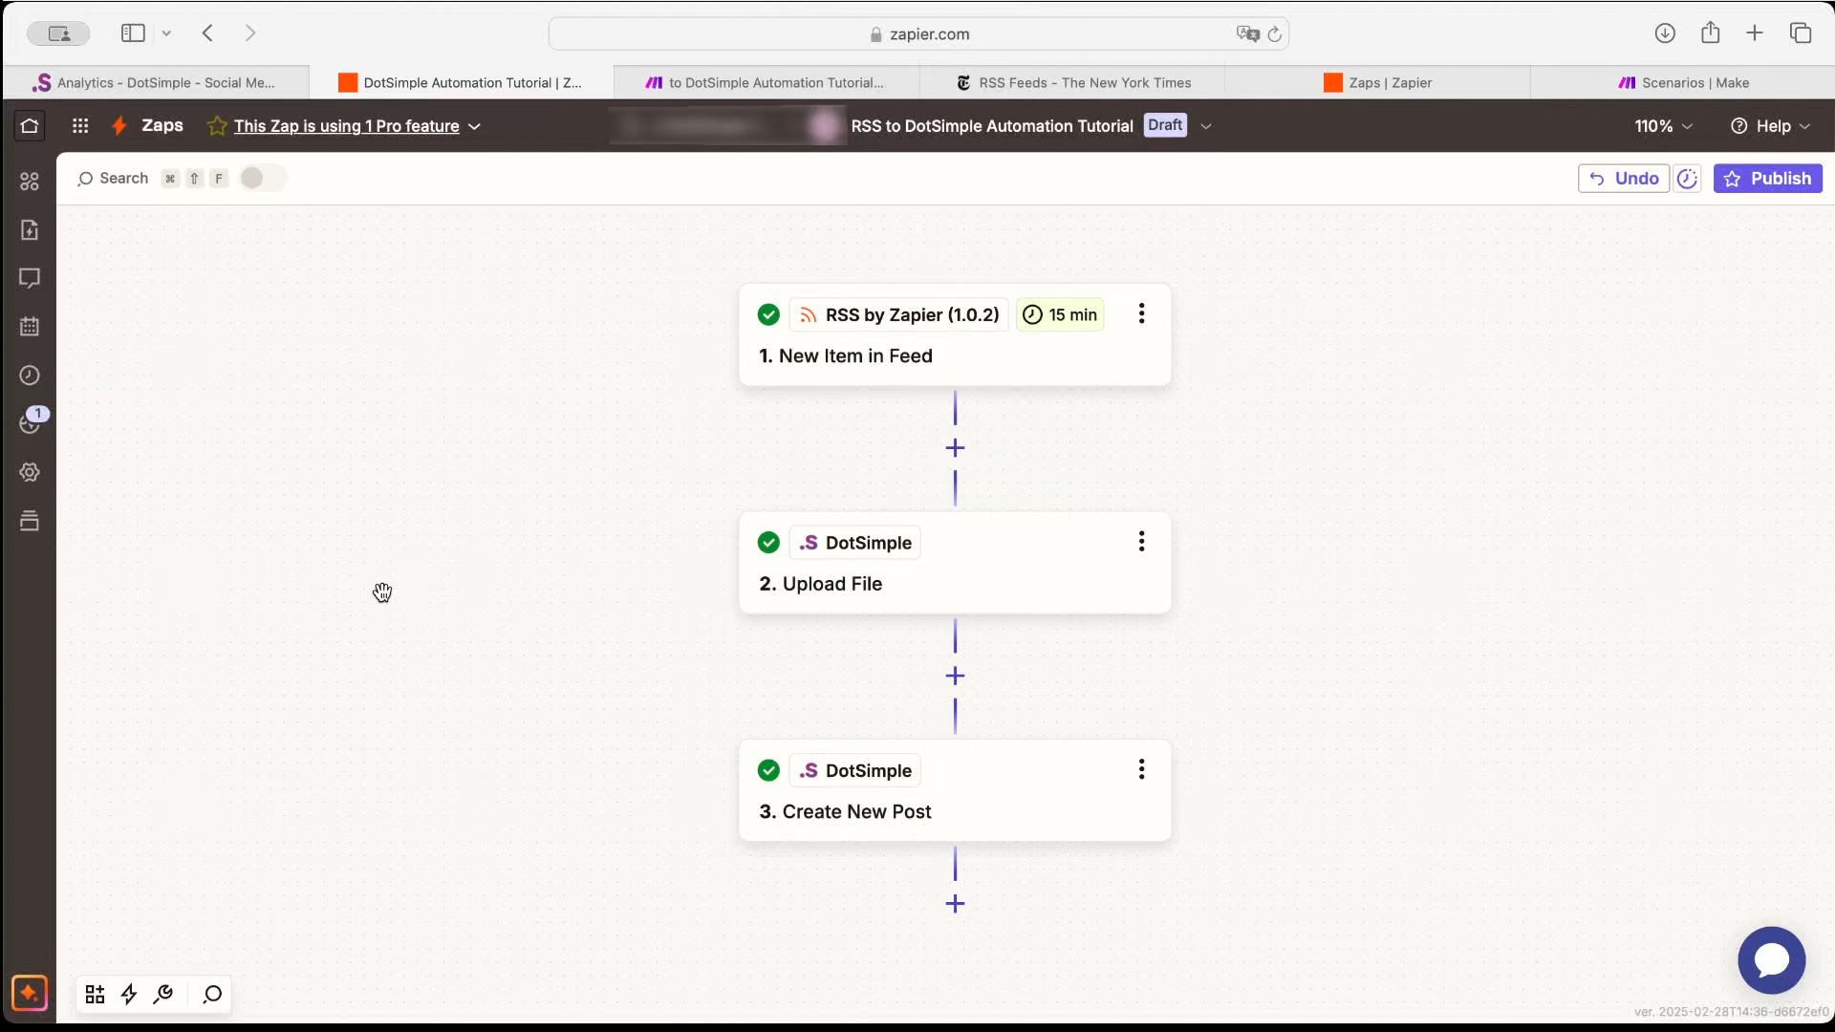Toggle the switch next to Search
The height and width of the screenshot is (1032, 1835).
(262, 179)
